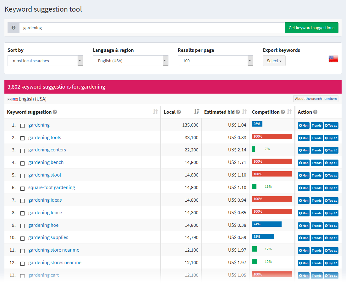Select the checkbox for gardening bench
This screenshot has width=346, height=283.
click(x=22, y=163)
